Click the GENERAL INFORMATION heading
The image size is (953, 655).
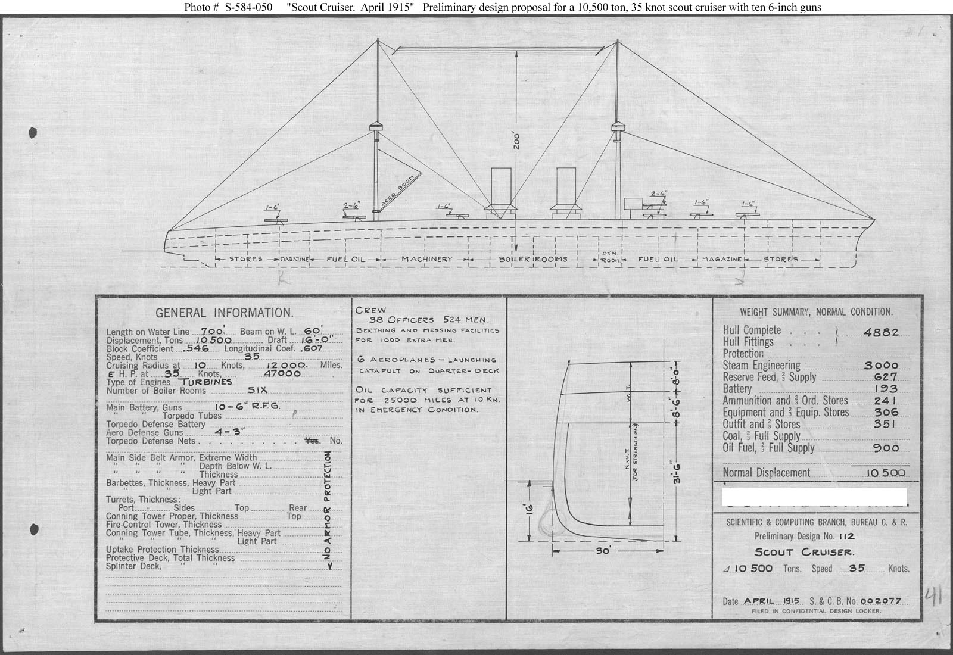(x=224, y=313)
